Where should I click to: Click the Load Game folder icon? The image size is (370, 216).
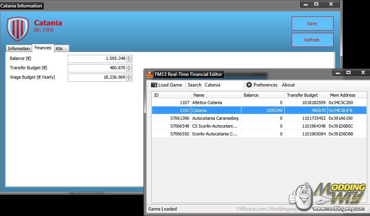click(154, 85)
